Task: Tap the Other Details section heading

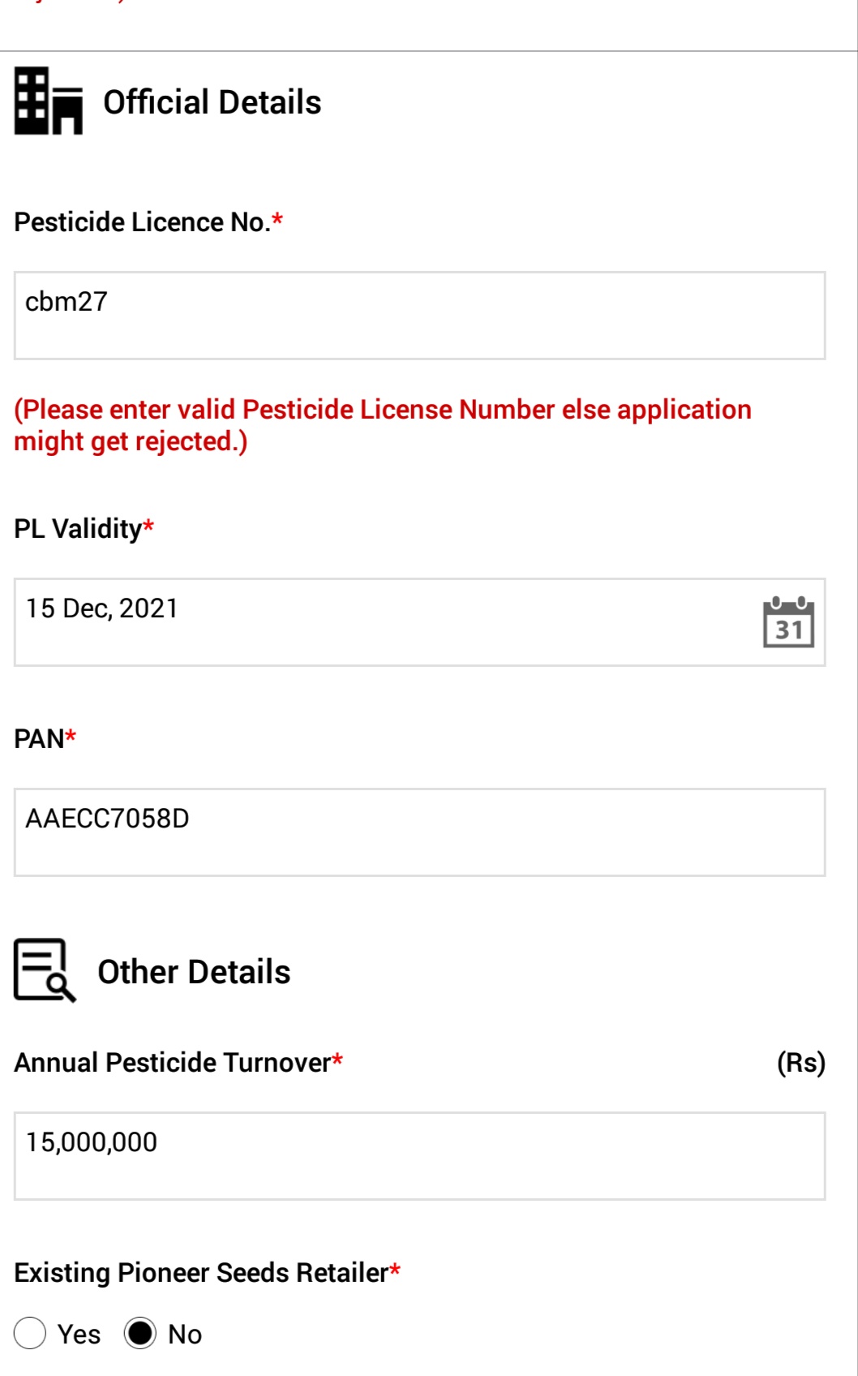Action: (194, 972)
